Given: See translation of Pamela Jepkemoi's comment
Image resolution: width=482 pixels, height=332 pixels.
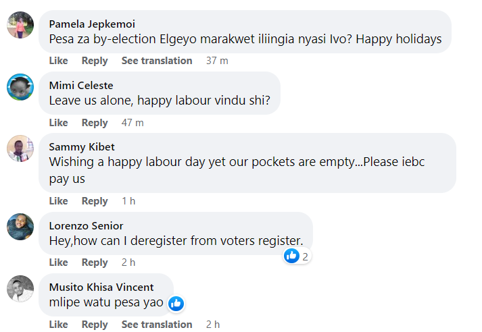Looking at the screenshot, I should (x=157, y=61).
